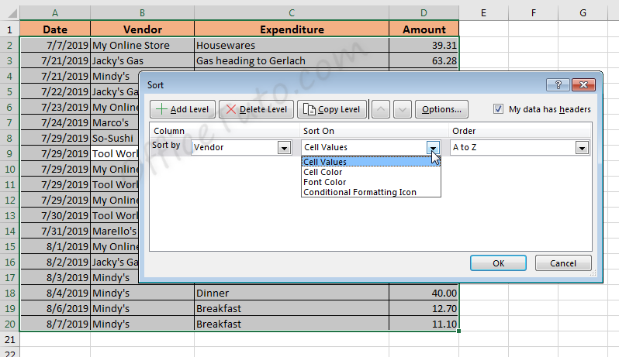The height and width of the screenshot is (357, 619).
Task: Select cell with amount 12.70
Action: (424, 308)
